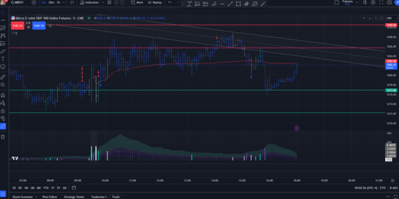Open the Strategy Tester tab

pos(74,197)
